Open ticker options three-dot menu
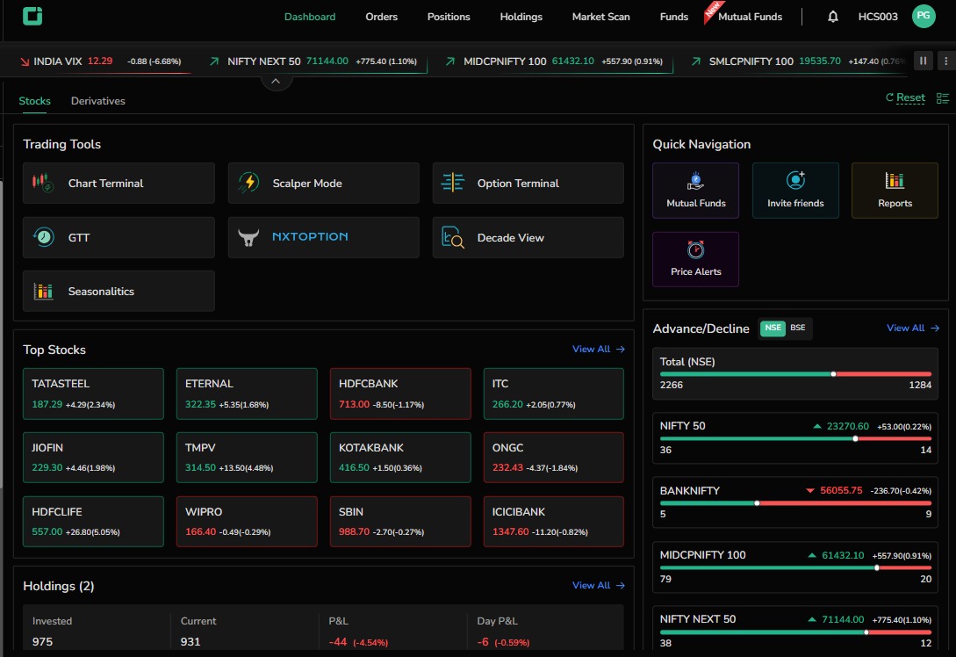The width and height of the screenshot is (956, 657). (x=945, y=61)
